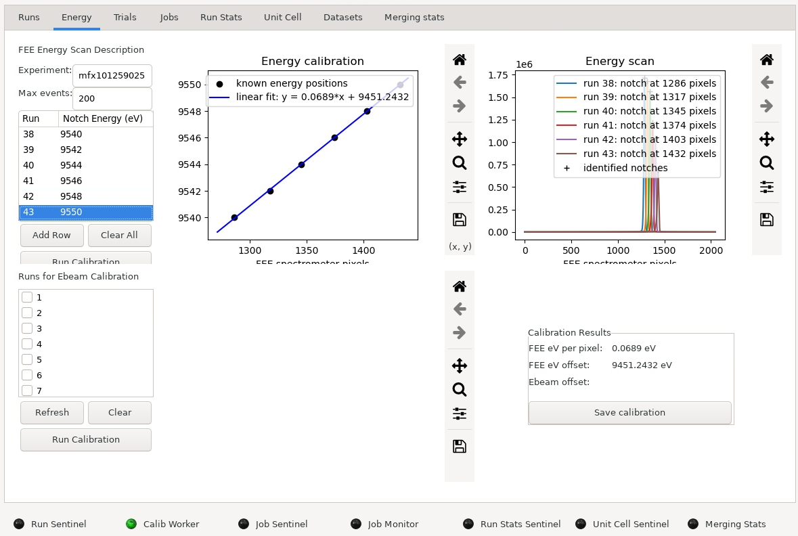Image resolution: width=798 pixels, height=536 pixels.
Task: Open the Trials tab
Action: pos(125,18)
